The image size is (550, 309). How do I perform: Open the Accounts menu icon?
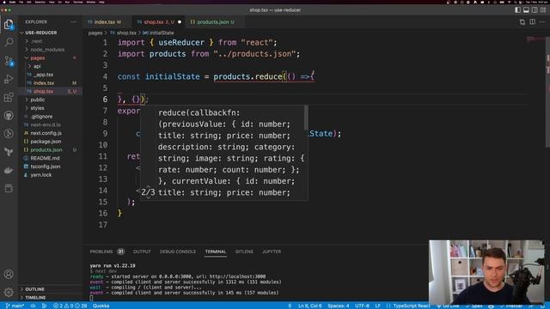coord(9,274)
